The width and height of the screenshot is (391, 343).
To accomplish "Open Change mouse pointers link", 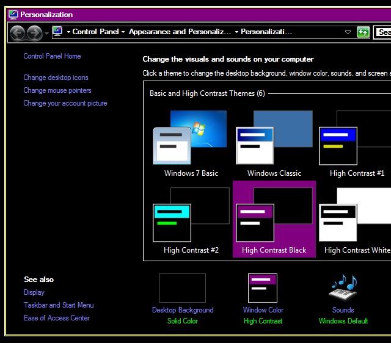I will (x=57, y=90).
